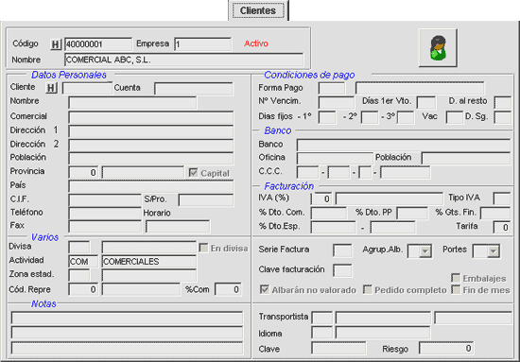Toggle the Capital checkbox
Viewport: 520px width, 362px height.
(x=193, y=173)
